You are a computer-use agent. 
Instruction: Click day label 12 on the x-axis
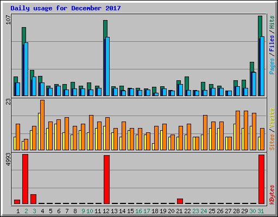[106, 211]
